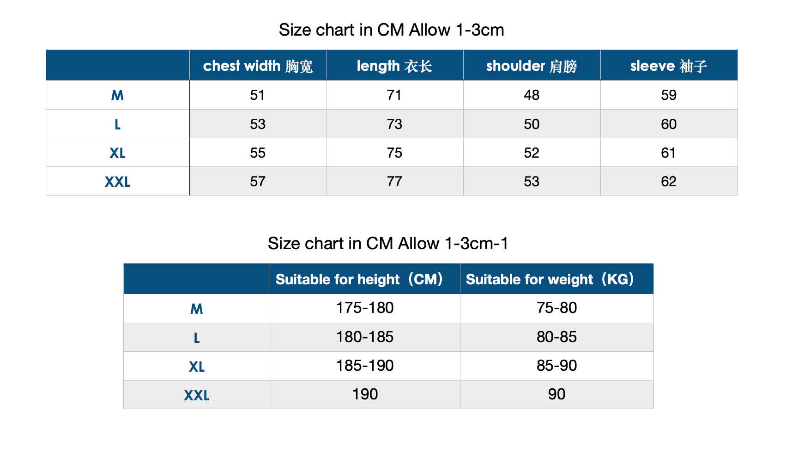Click the 'Size chart in CM Allow 1-3cm' title

point(392,30)
